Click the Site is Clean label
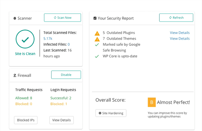The width and height of the screenshot is (202, 131). [x=25, y=54]
